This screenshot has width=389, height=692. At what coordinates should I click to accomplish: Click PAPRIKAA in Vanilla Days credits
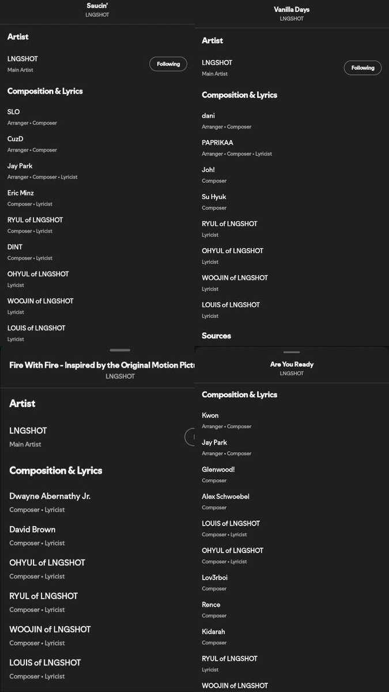(x=292, y=148)
